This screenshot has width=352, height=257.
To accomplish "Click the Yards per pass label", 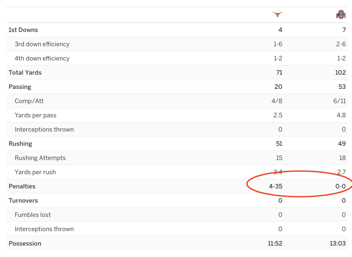I will click(x=36, y=115).
